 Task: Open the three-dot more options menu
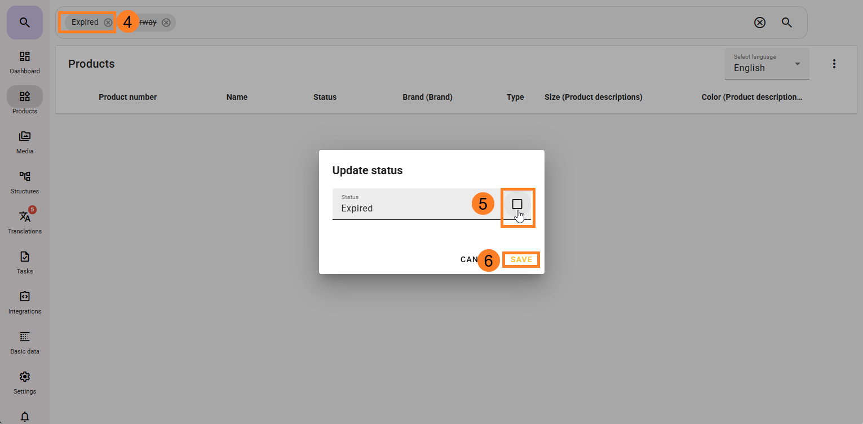[x=834, y=64]
